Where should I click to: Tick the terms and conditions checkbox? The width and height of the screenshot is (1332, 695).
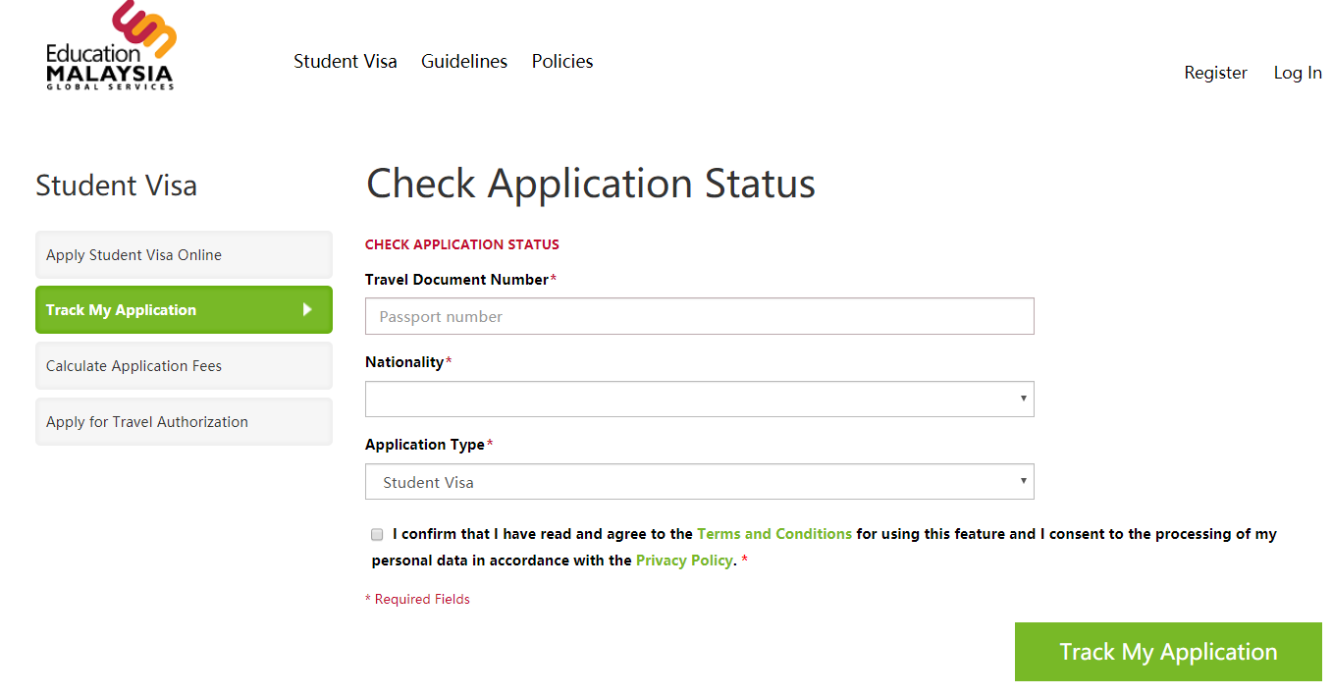coord(377,535)
